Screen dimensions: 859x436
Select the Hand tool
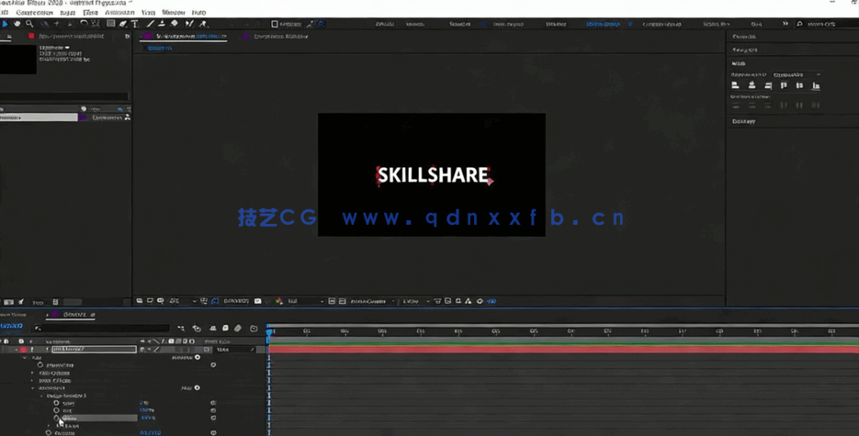pos(17,24)
